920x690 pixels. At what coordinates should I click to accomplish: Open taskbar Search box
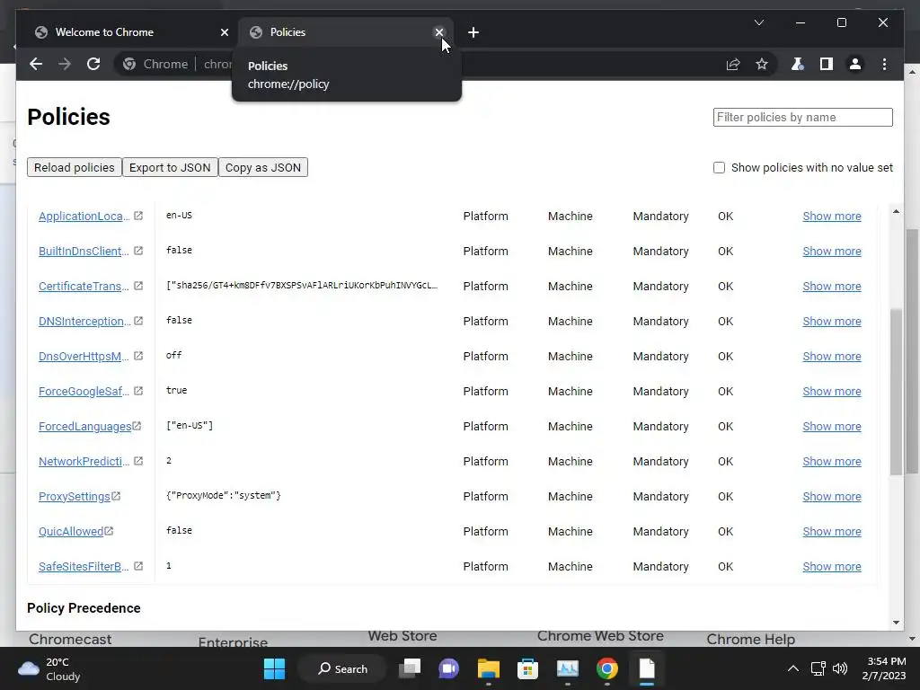pos(342,668)
